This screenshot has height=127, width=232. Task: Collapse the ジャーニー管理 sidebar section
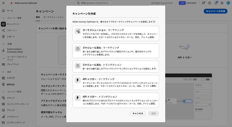[x=3, y=18]
